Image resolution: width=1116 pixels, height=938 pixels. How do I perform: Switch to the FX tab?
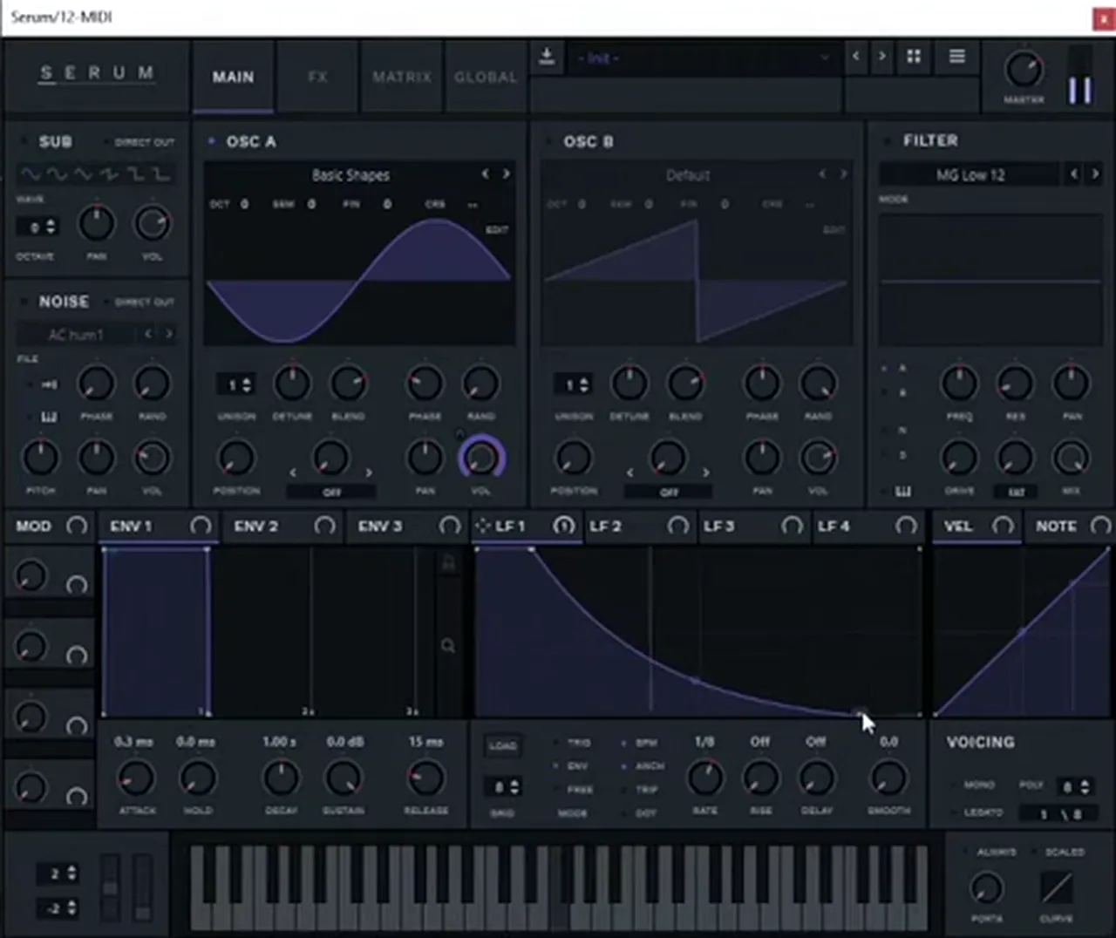(x=317, y=77)
